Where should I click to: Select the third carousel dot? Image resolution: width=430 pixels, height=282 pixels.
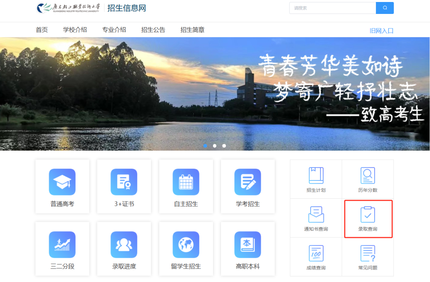pos(224,146)
